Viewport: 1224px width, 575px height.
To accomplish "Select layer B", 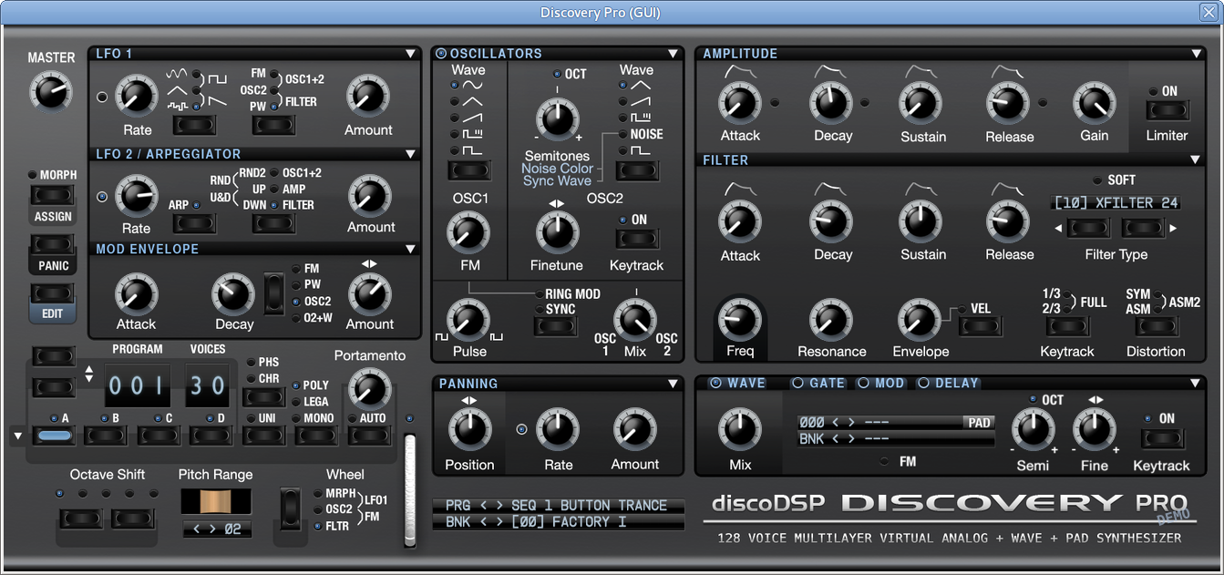I will (x=106, y=436).
